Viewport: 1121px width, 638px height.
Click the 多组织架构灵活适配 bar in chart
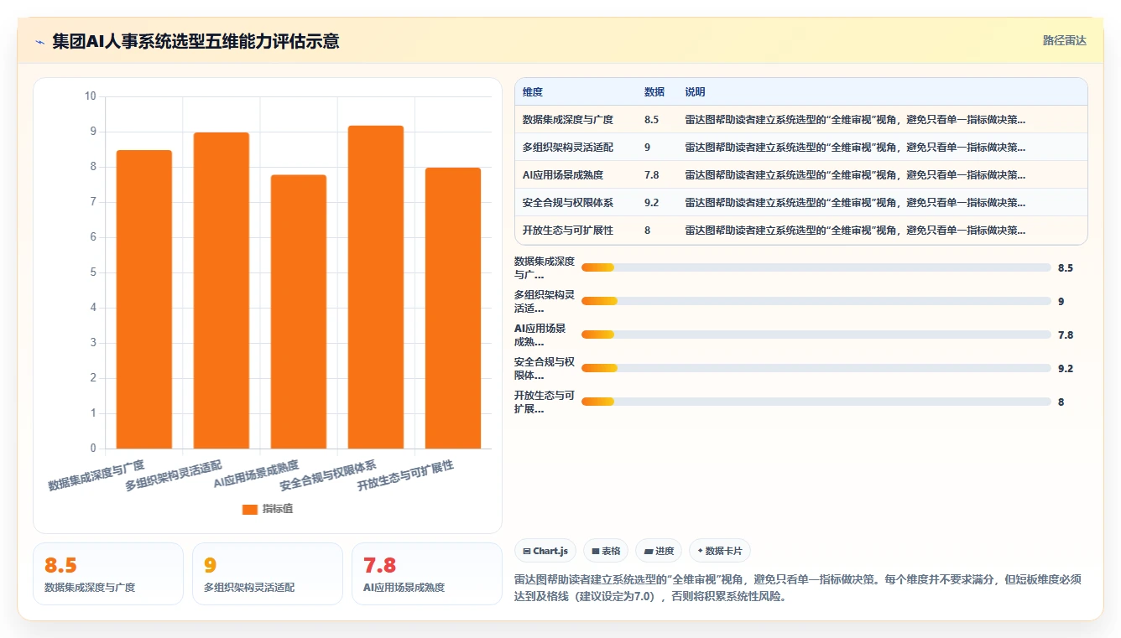pos(222,290)
